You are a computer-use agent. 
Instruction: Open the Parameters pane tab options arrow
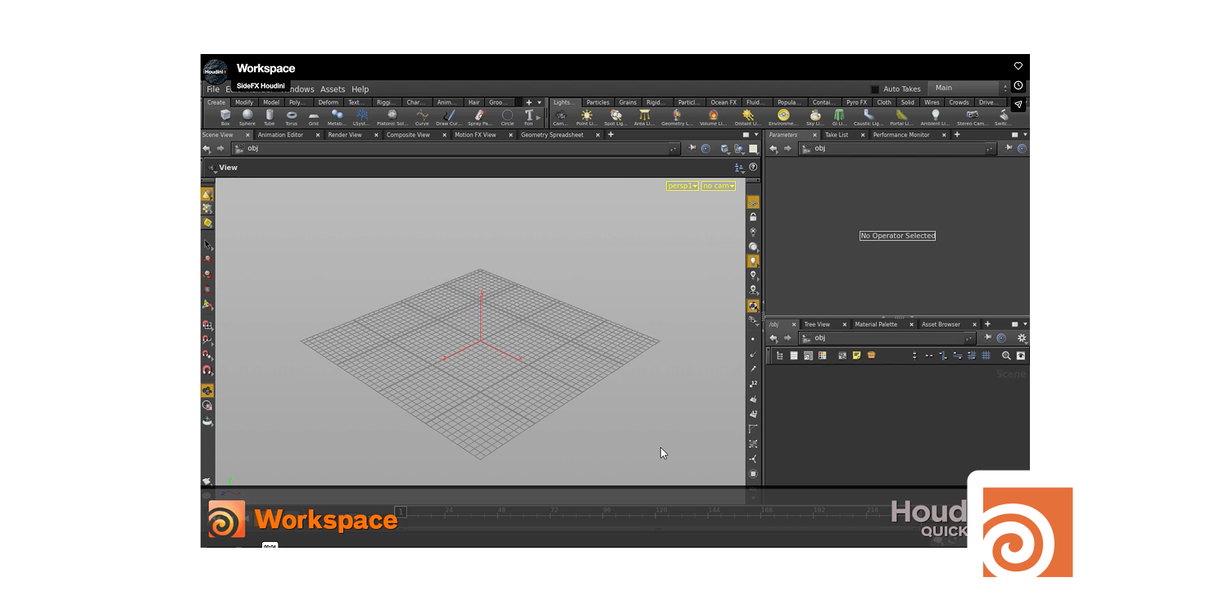[1025, 134]
